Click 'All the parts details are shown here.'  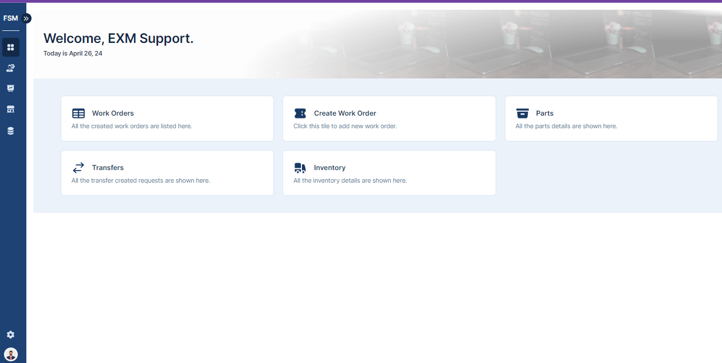coord(566,126)
